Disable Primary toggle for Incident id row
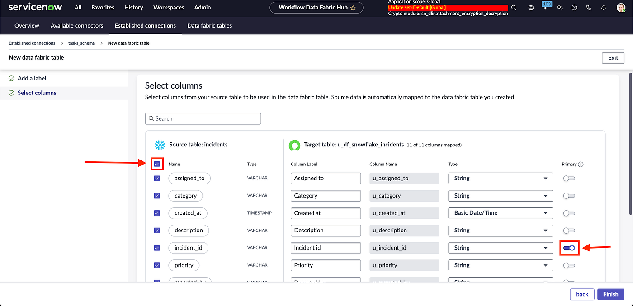 tap(569, 248)
